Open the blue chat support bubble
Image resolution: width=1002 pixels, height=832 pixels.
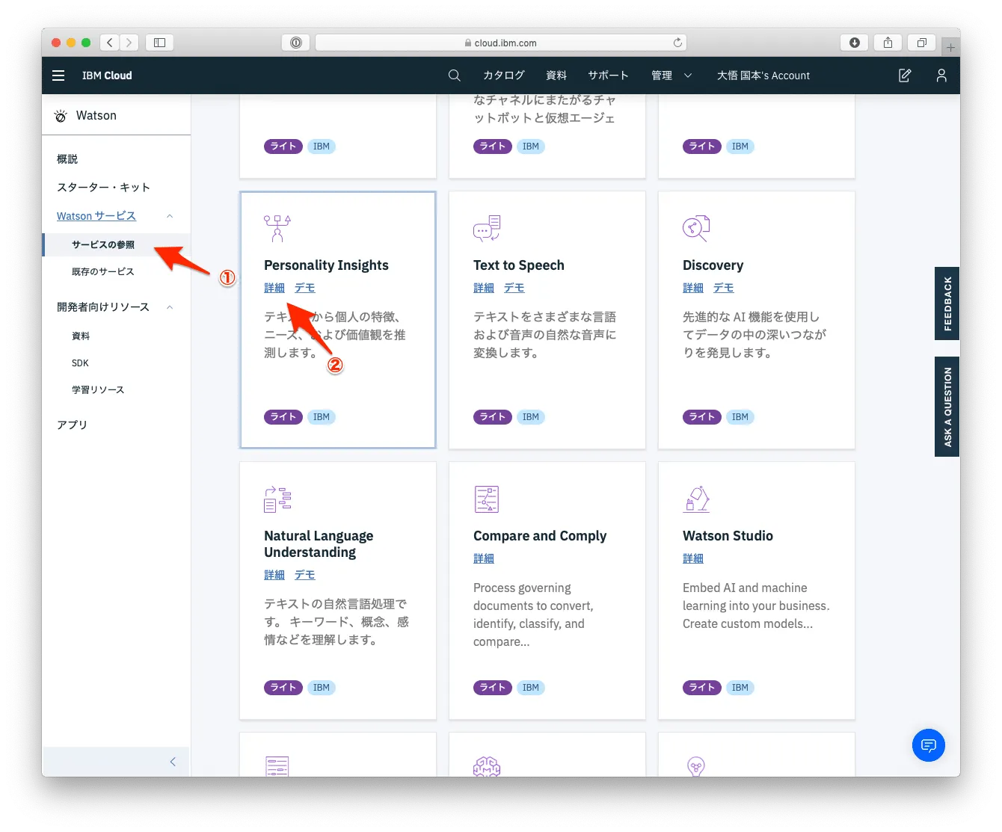click(929, 745)
